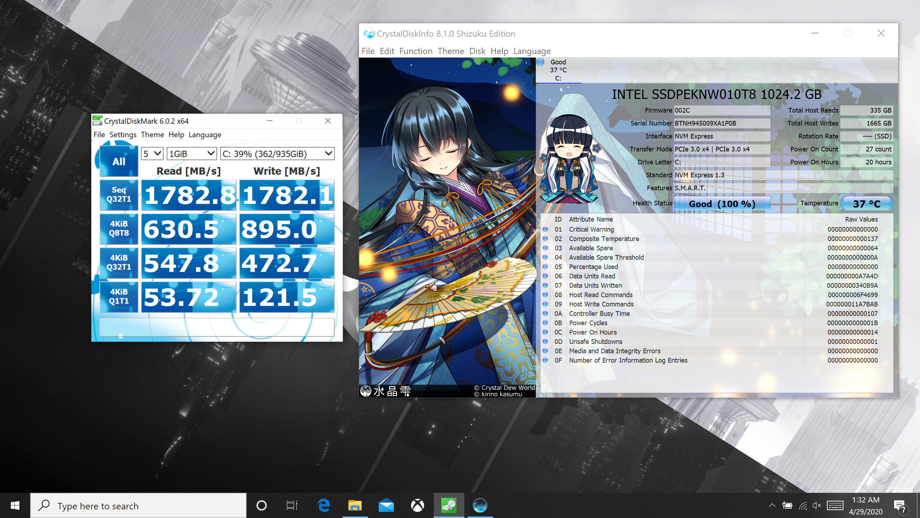This screenshot has height=518, width=920.
Task: Open Task View from the taskbar
Action: click(x=292, y=505)
